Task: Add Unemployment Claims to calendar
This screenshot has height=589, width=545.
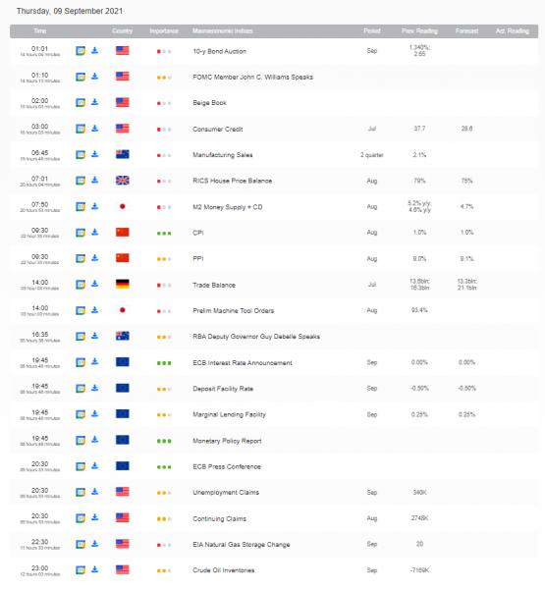Action: (x=81, y=493)
